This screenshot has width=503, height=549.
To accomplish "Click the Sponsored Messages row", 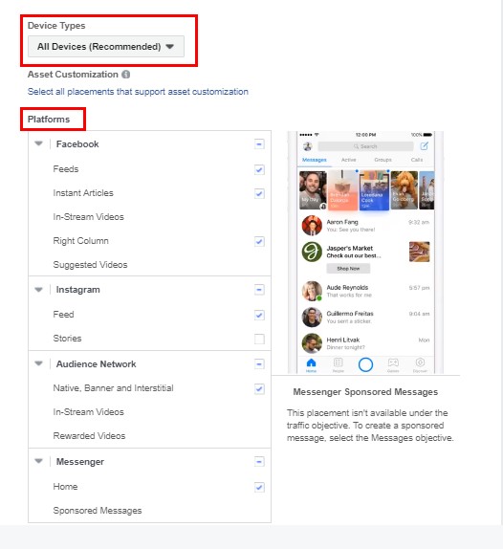I will 149,511.
